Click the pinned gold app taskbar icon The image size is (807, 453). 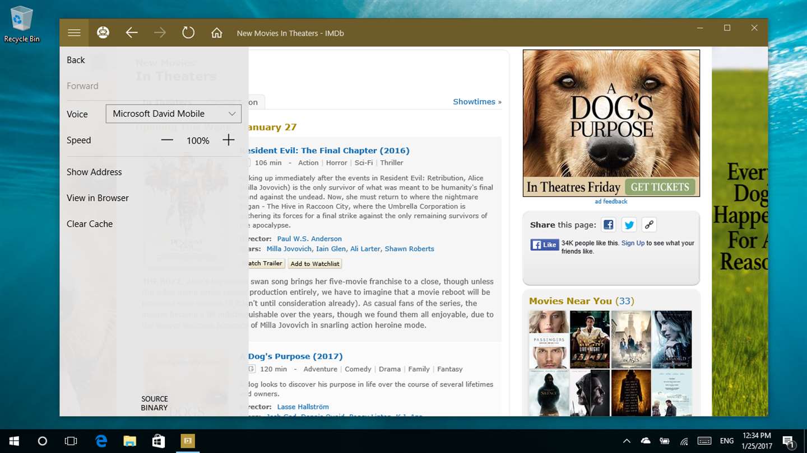[x=188, y=441]
